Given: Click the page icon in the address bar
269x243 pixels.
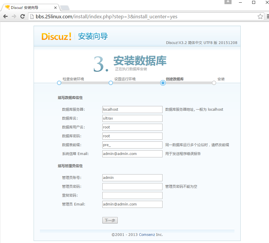Looking at the screenshot, I should tap(32, 17).
